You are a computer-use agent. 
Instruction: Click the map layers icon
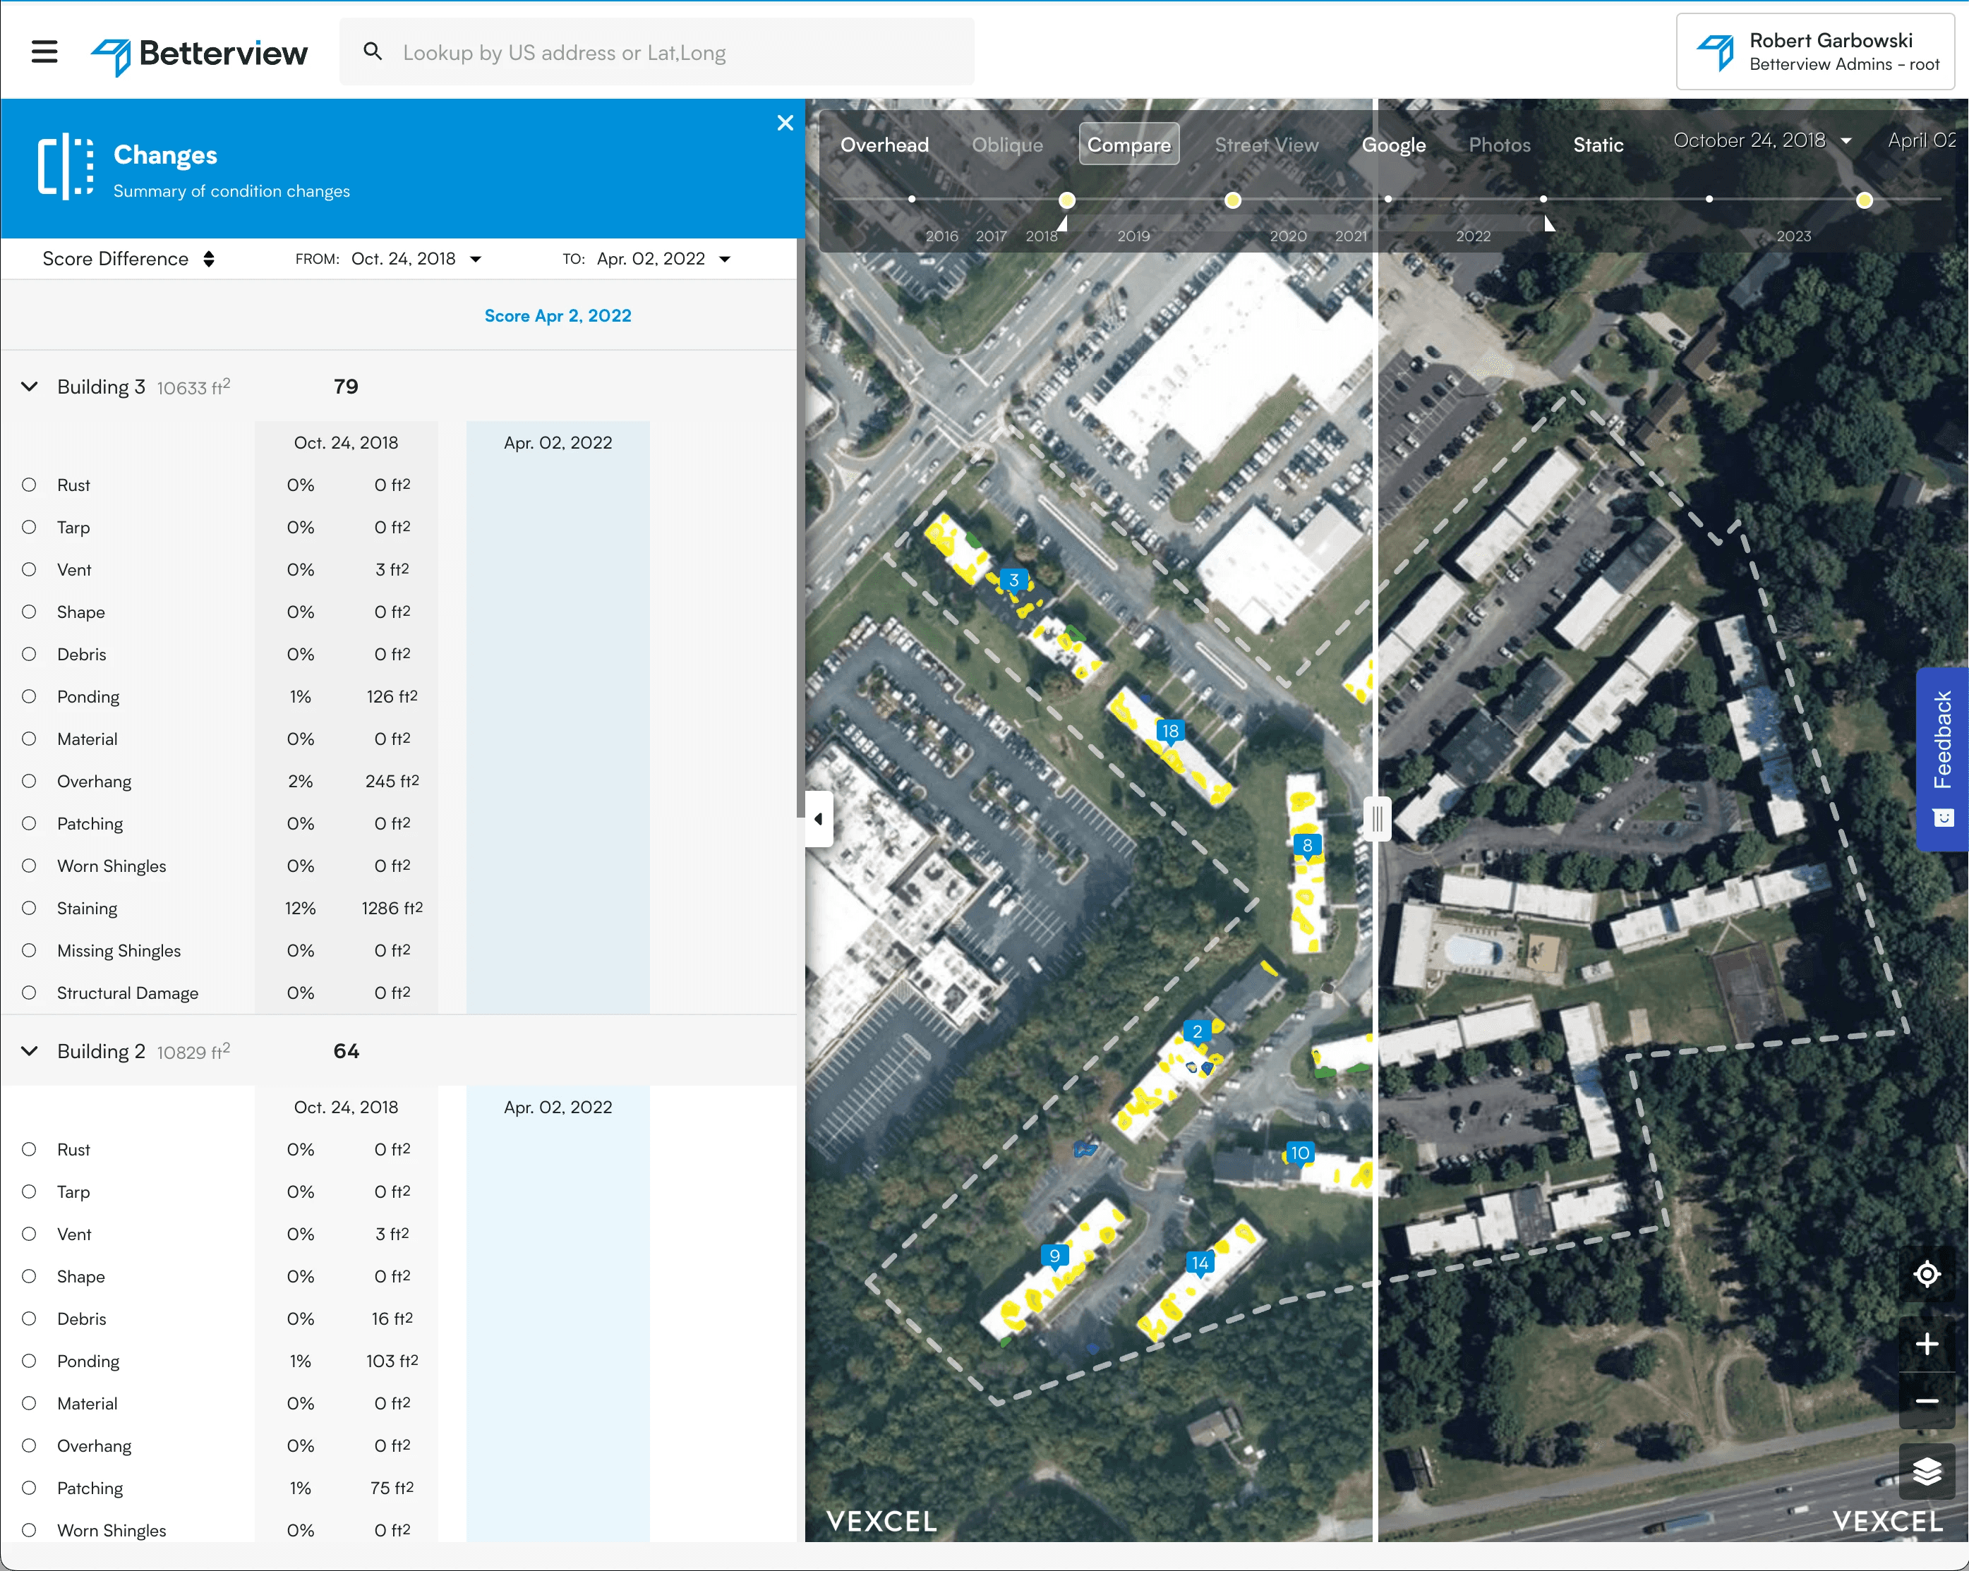[x=1926, y=1471]
